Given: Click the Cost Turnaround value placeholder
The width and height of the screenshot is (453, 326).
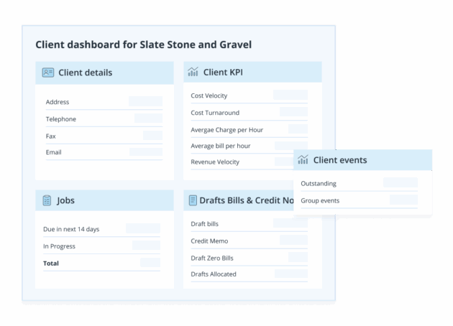Looking at the screenshot, I should click(293, 111).
